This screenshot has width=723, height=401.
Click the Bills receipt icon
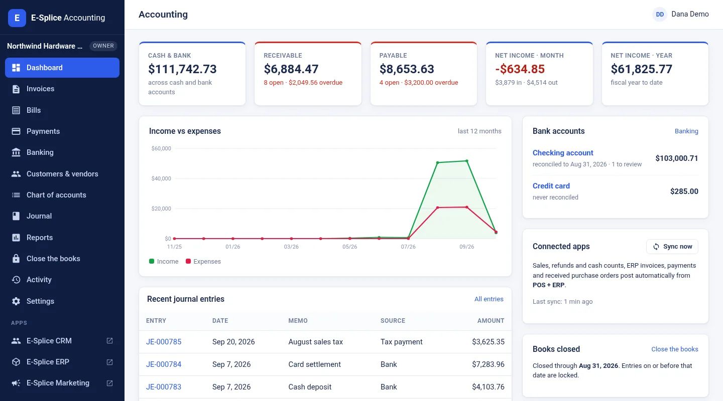[x=16, y=110]
